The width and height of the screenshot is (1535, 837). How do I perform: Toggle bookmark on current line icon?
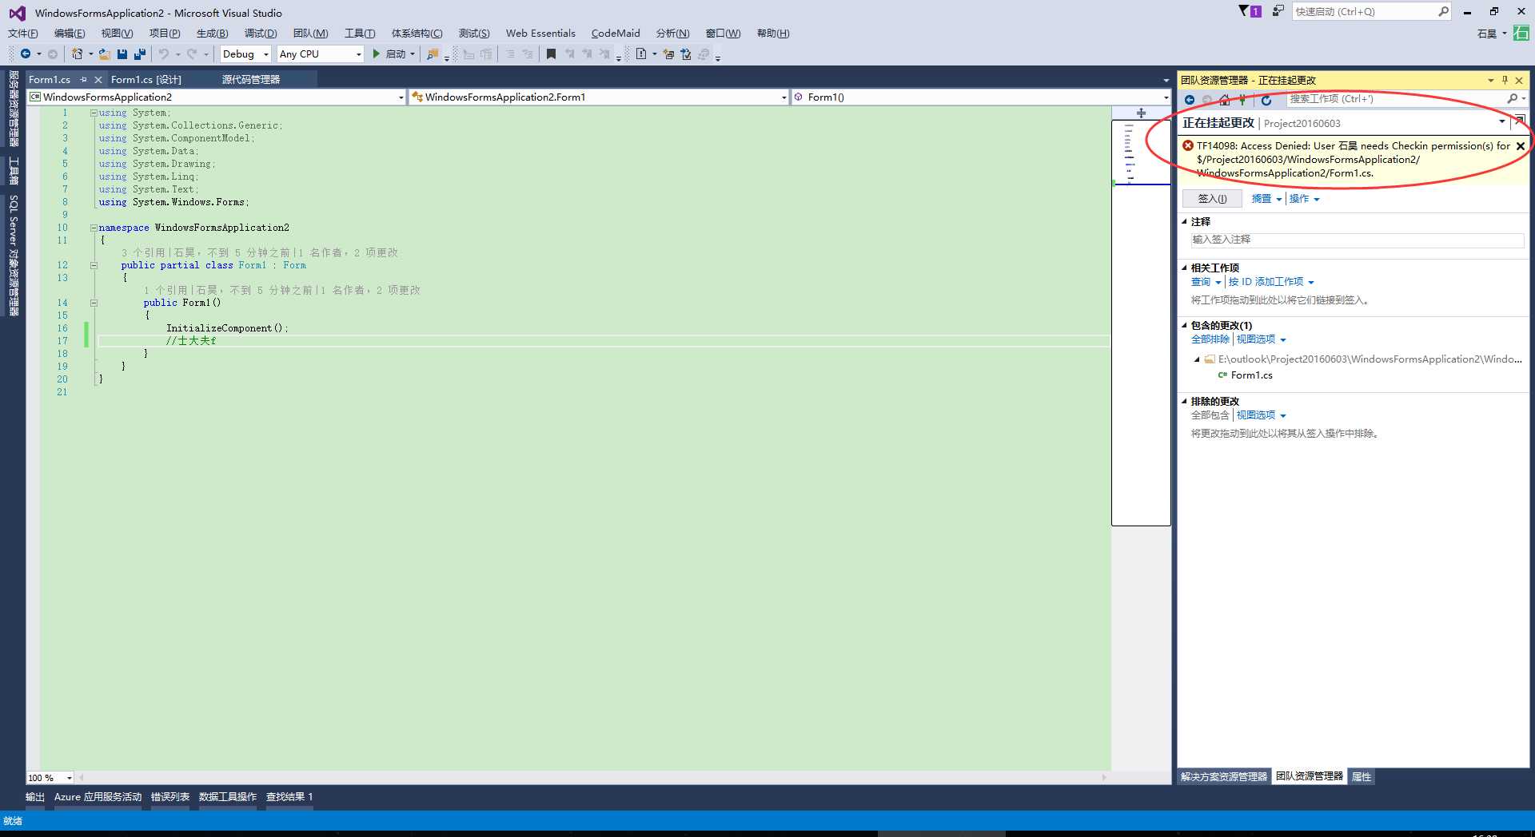click(551, 54)
